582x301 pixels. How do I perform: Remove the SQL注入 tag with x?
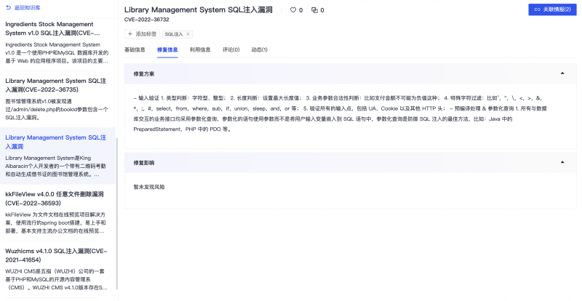tap(188, 34)
